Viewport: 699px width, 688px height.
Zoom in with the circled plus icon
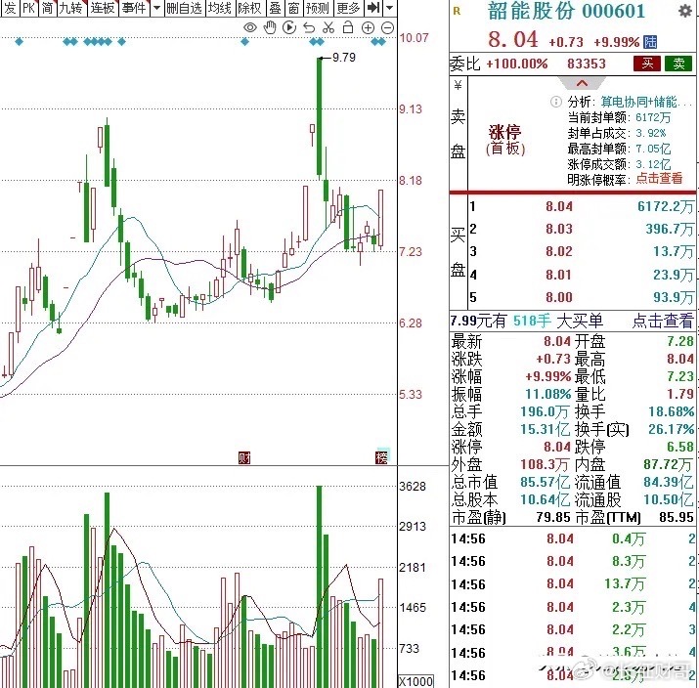pyautogui.click(x=368, y=28)
